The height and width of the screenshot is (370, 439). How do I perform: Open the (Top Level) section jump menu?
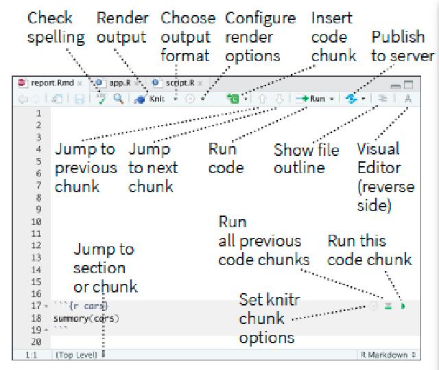coord(80,355)
